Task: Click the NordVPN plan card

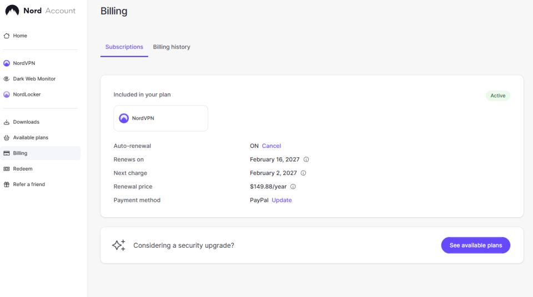Action: 161,118
